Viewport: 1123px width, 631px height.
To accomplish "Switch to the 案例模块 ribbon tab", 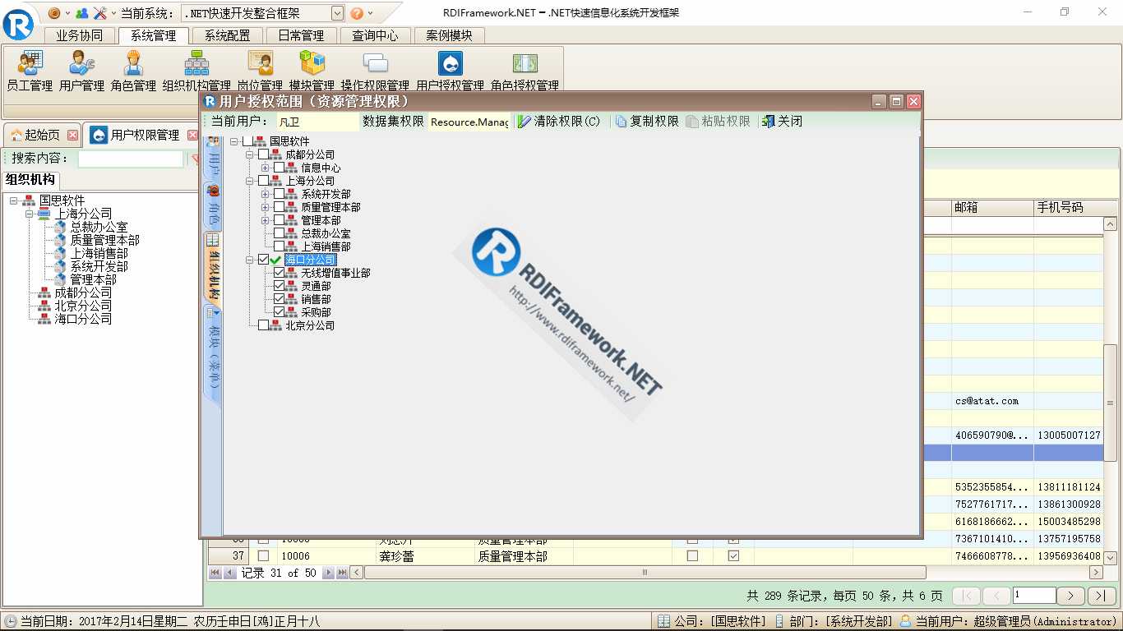I will (449, 35).
